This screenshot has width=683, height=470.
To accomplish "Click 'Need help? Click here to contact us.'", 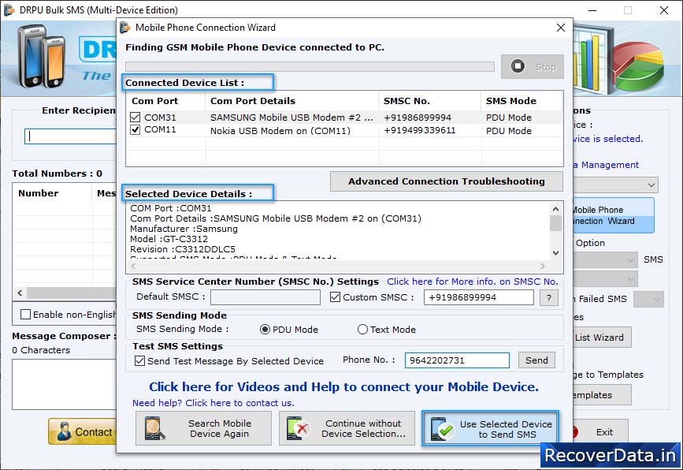I will 213,403.
